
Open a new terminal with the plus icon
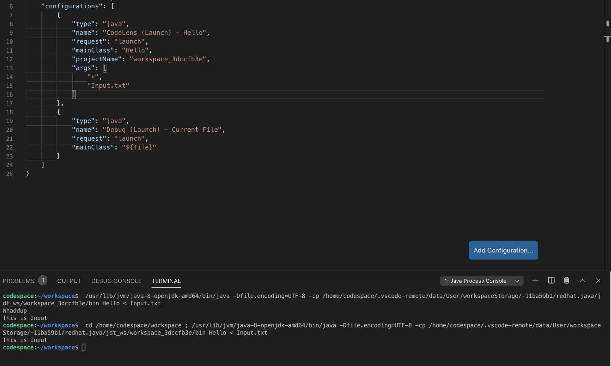(535, 280)
